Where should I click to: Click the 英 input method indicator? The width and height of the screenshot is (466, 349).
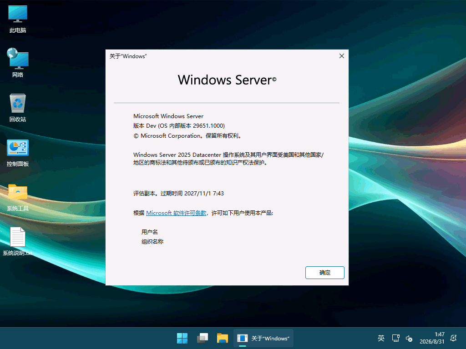pos(381,338)
